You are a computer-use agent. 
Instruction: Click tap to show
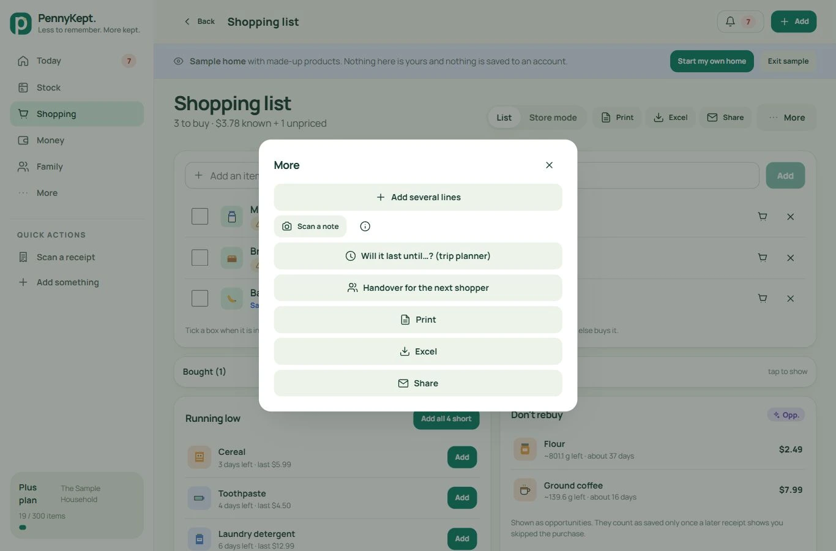(788, 372)
